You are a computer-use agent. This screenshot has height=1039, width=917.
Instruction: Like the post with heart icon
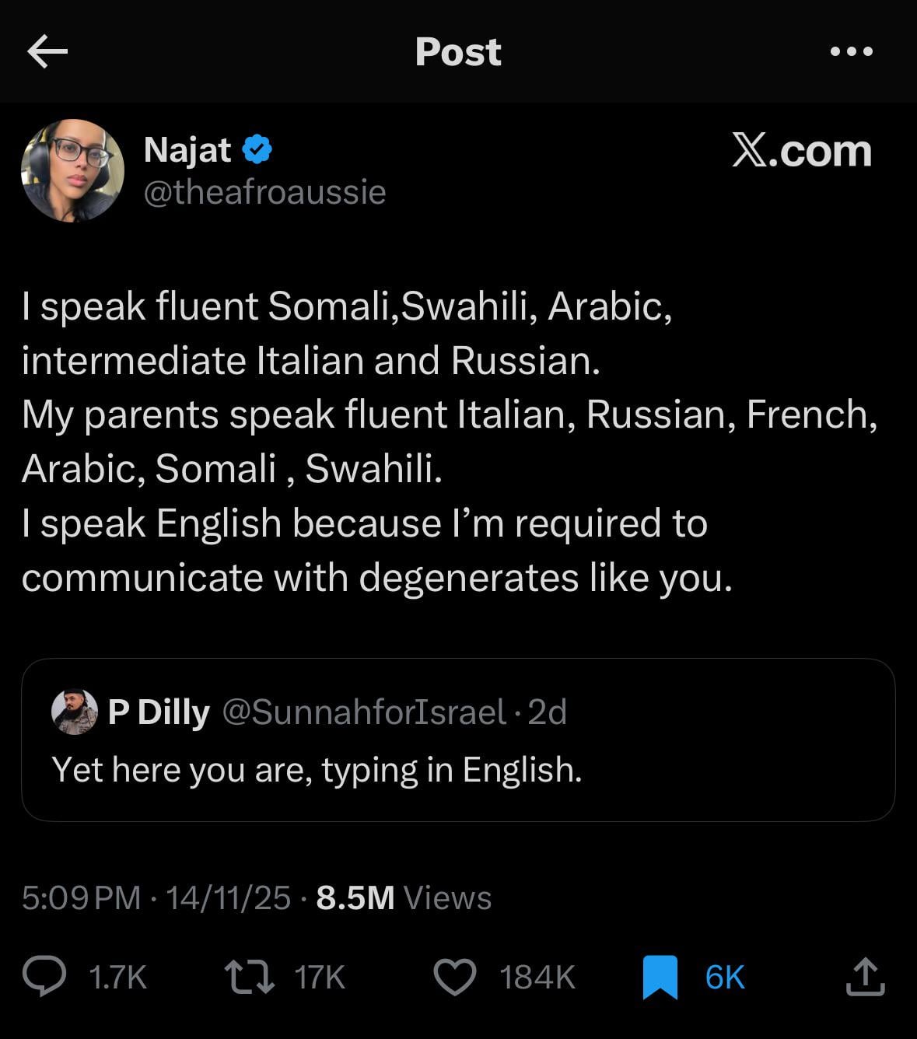(454, 977)
